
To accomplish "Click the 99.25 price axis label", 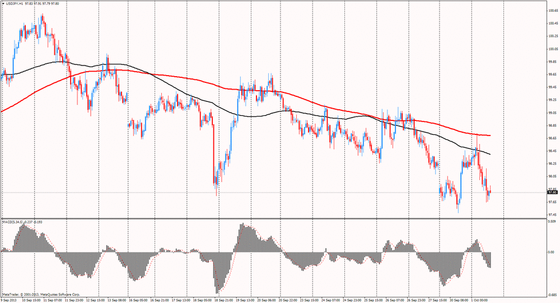I will [553, 100].
